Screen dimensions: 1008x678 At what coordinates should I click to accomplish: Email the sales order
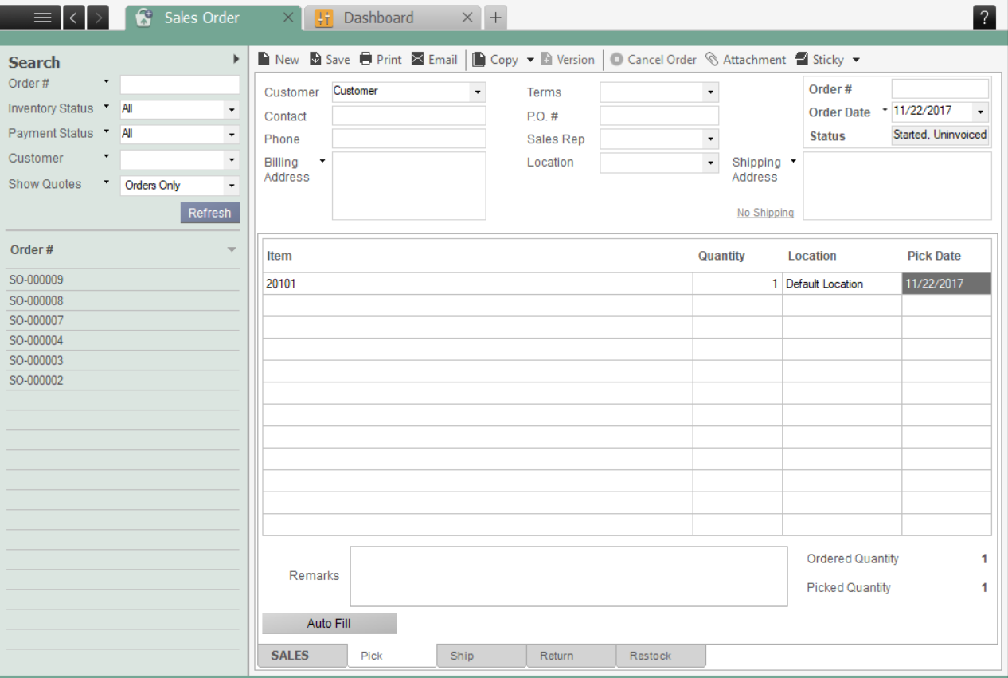point(434,59)
